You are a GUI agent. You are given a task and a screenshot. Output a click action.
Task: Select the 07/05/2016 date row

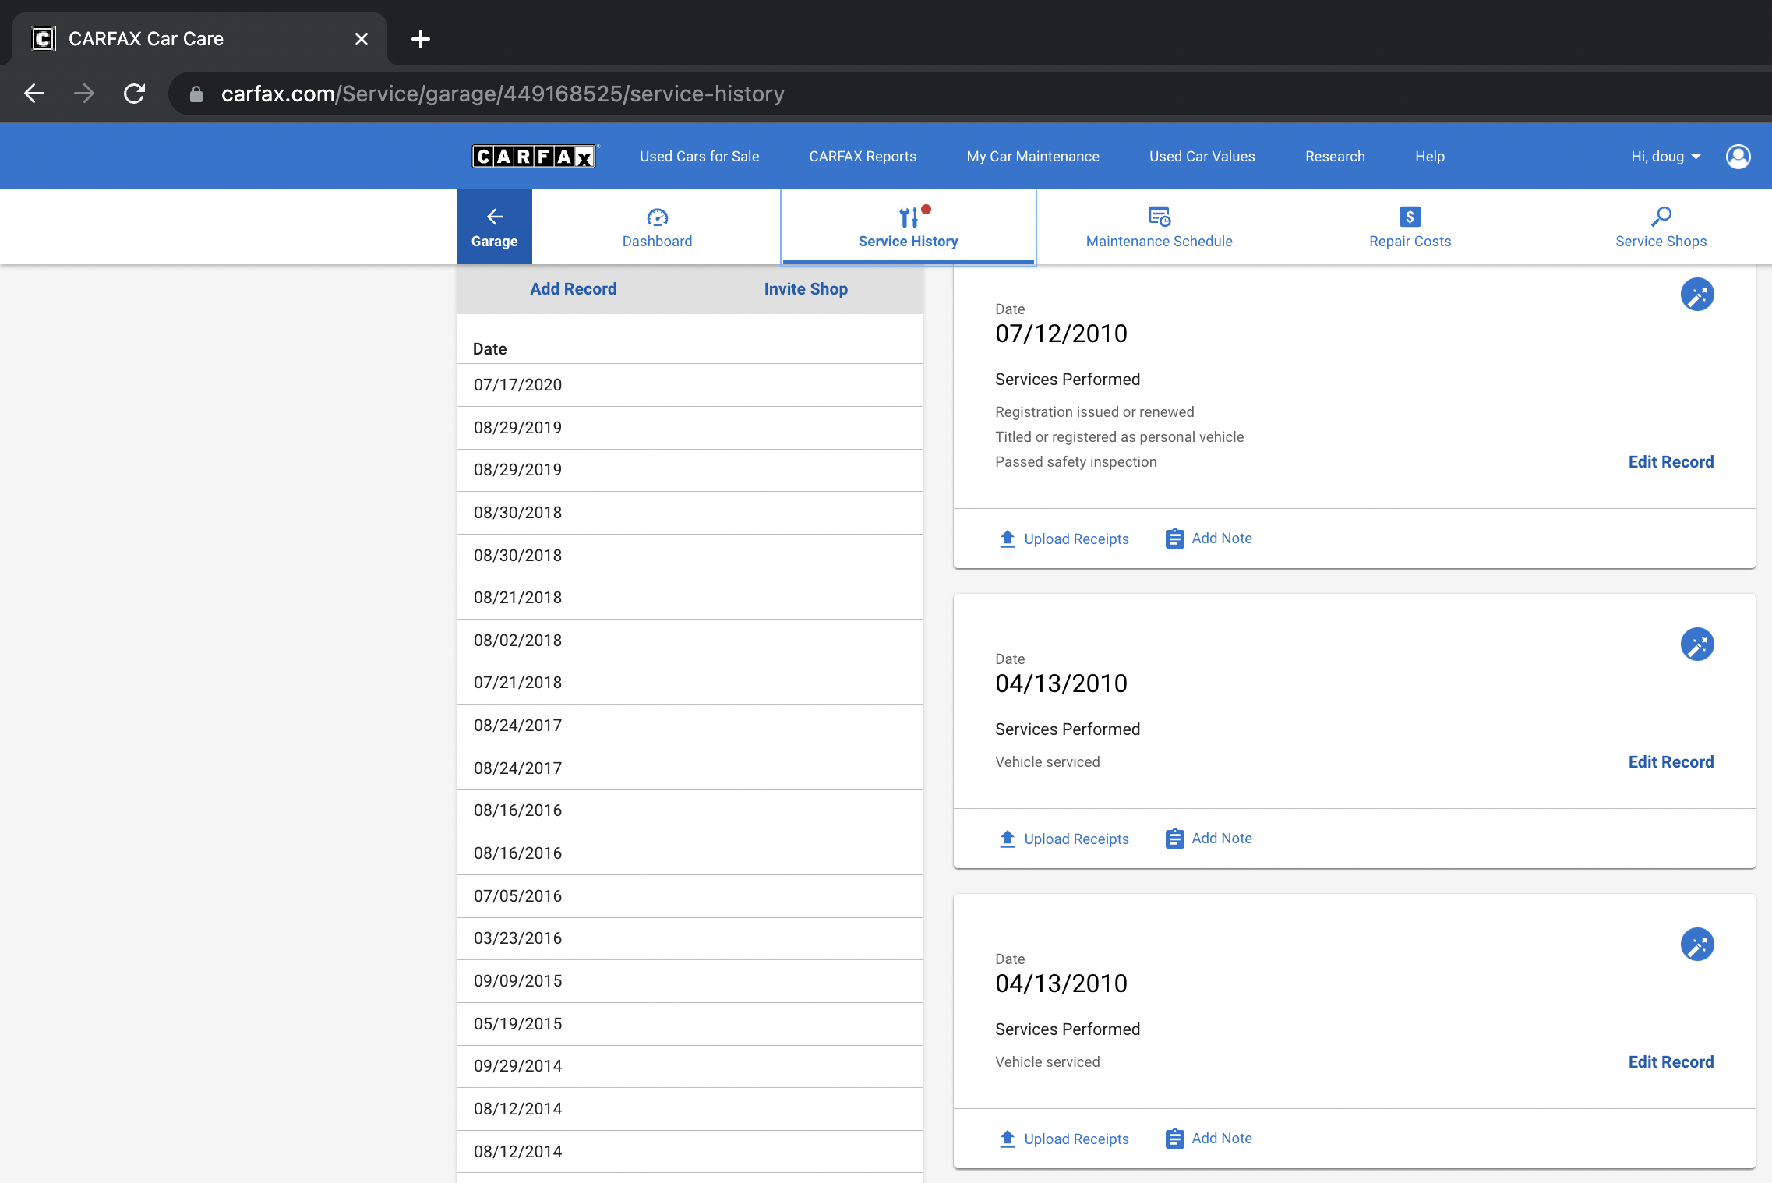[690, 896]
